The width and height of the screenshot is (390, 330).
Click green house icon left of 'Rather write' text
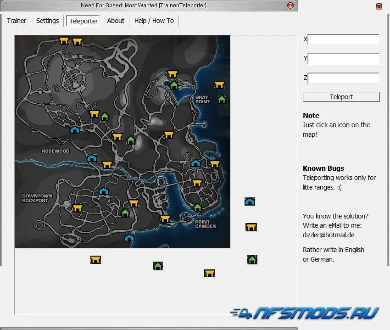pos(252,260)
